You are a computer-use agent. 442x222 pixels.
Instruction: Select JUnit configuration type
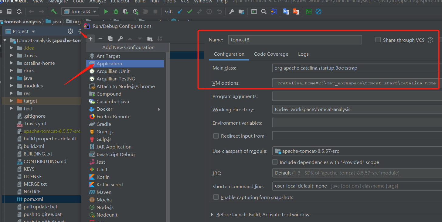pos(125,169)
